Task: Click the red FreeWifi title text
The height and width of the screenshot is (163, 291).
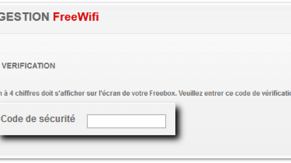Action: (76, 17)
